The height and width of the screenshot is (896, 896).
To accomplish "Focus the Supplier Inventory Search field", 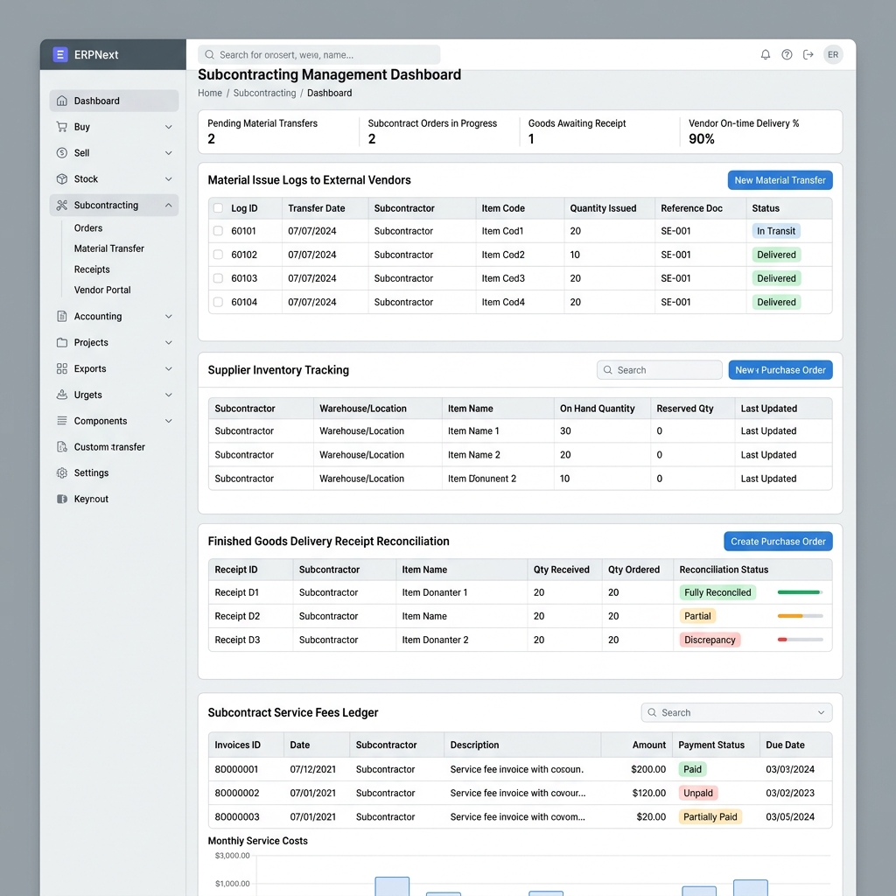I will 660,370.
